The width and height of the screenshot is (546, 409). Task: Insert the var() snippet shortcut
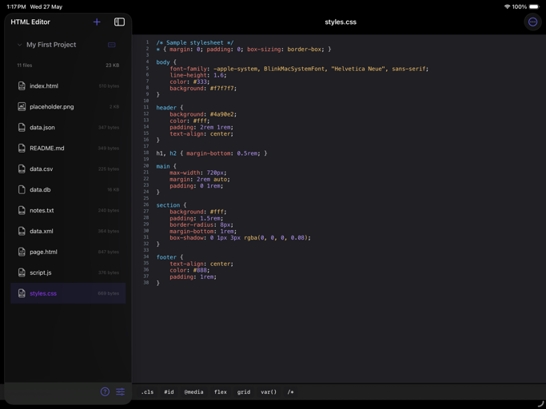click(x=269, y=392)
